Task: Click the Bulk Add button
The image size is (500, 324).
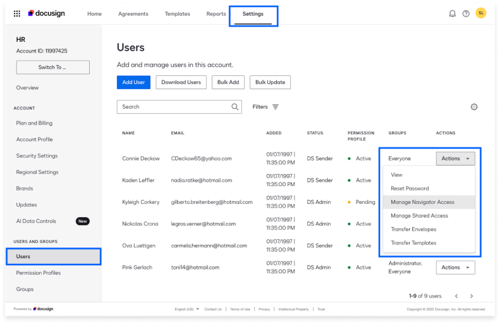Action: [228, 82]
